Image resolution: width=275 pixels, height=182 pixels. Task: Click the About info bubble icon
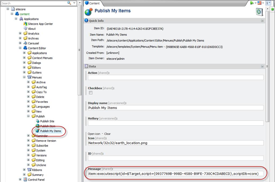tap(25, 28)
